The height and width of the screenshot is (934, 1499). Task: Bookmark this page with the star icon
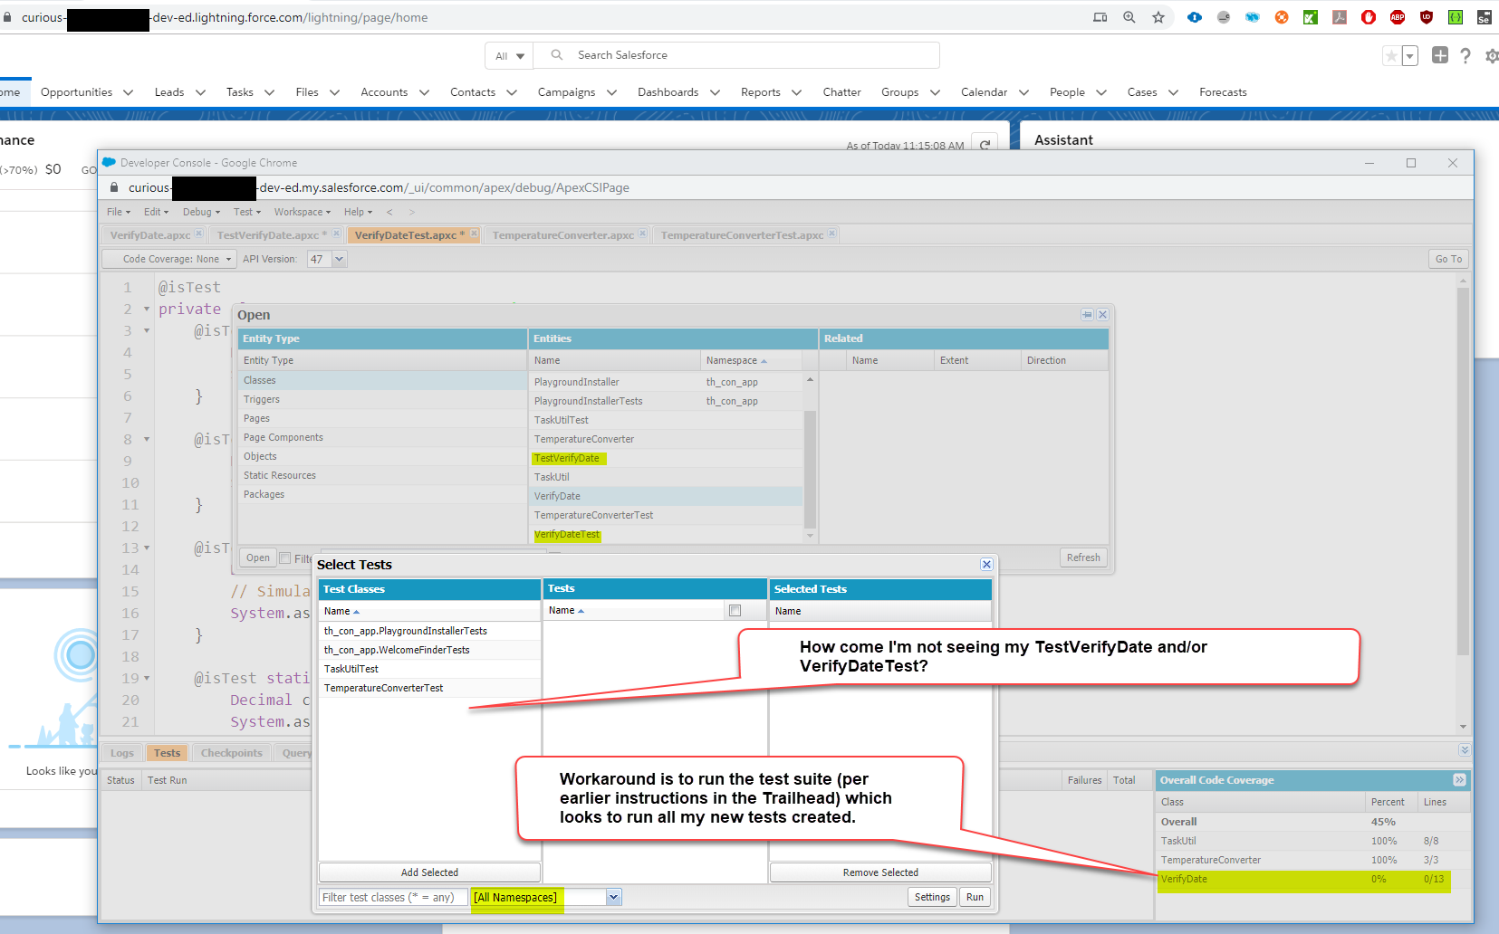coord(1158,17)
